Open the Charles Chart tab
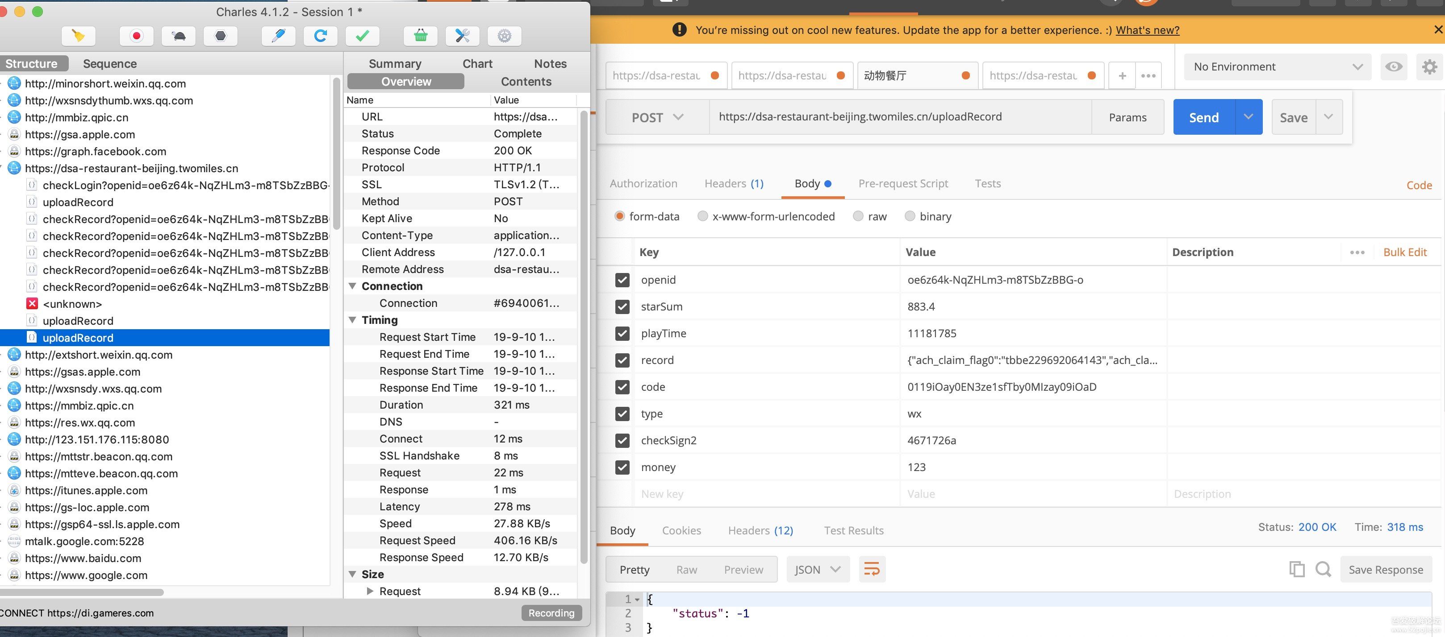1445x637 pixels. pos(477,64)
